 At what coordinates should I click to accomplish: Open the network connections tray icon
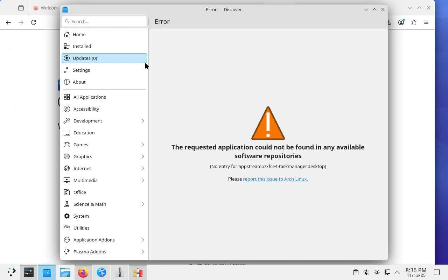(387, 272)
